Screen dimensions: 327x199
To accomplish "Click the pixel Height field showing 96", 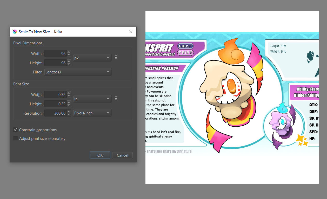I will (55, 63).
